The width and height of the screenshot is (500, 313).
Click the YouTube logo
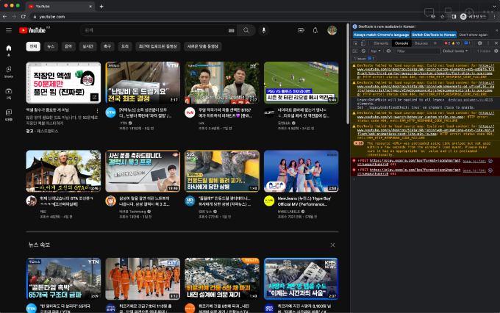click(32, 30)
